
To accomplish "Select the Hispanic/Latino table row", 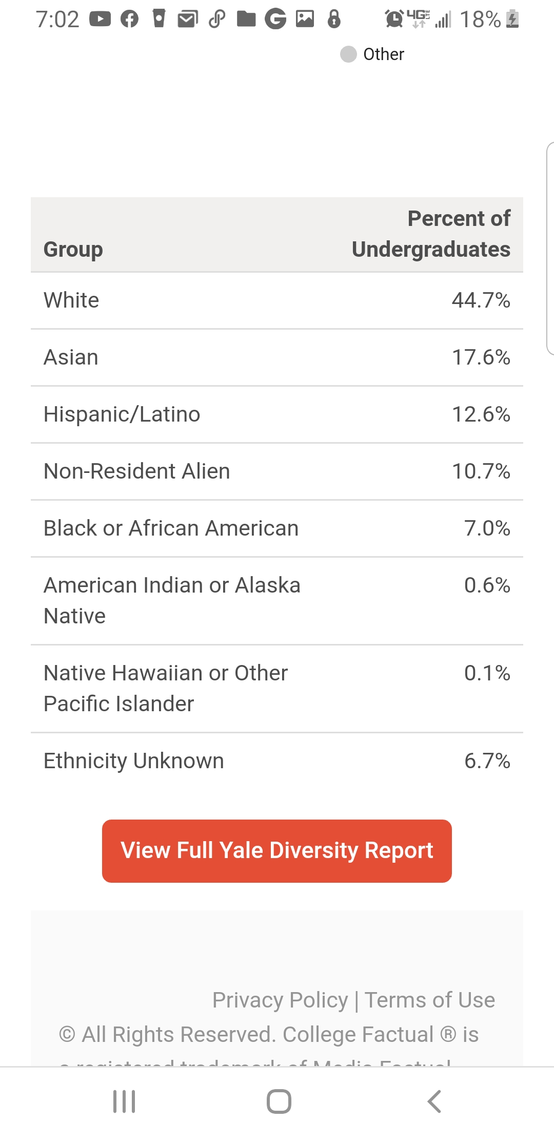I will 277,414.
